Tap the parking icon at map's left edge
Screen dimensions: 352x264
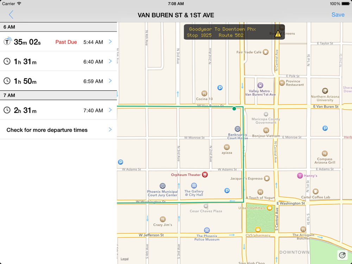(120, 162)
